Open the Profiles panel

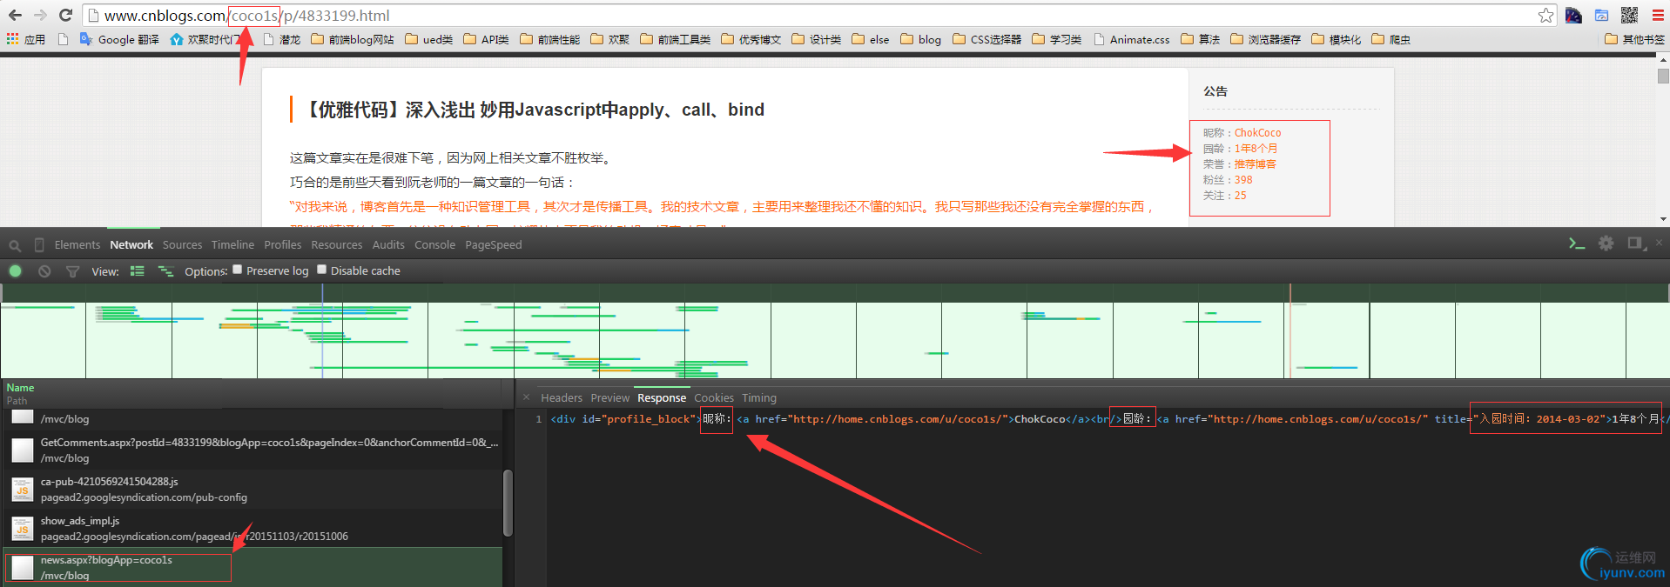(x=283, y=245)
